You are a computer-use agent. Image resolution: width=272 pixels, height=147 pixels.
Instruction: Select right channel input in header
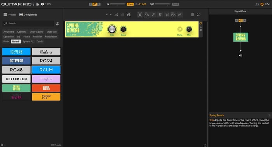pos(99,4)
